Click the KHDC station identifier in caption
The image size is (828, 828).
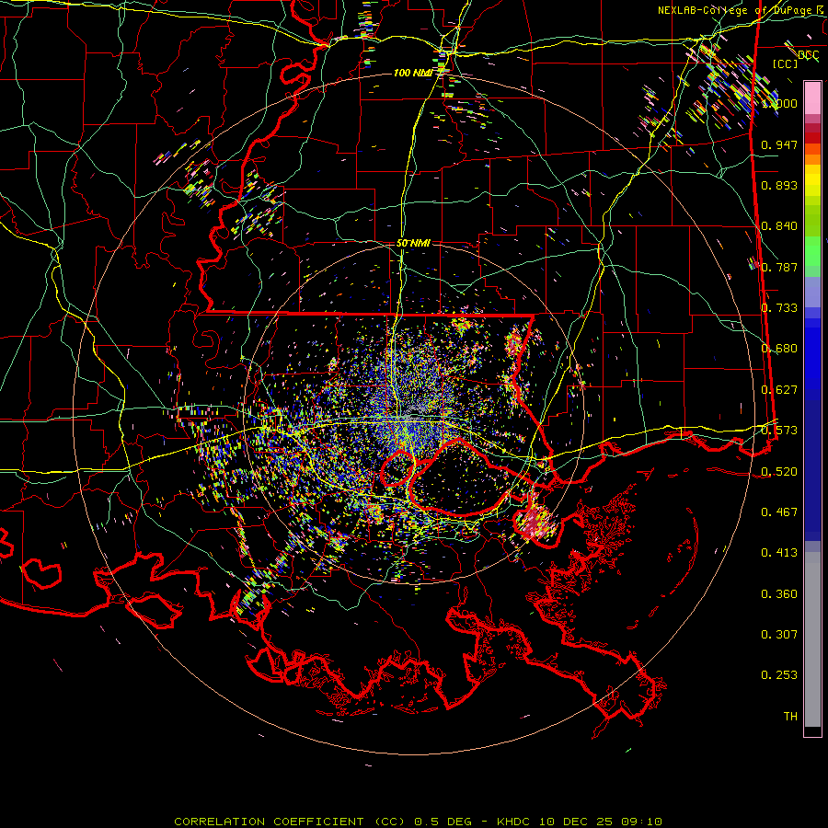pyautogui.click(x=515, y=822)
